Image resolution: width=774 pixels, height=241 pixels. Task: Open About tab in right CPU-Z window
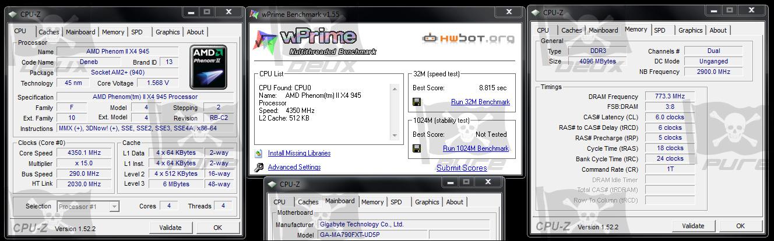click(718, 31)
